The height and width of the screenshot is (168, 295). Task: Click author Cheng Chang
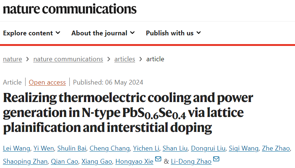(x=110, y=148)
